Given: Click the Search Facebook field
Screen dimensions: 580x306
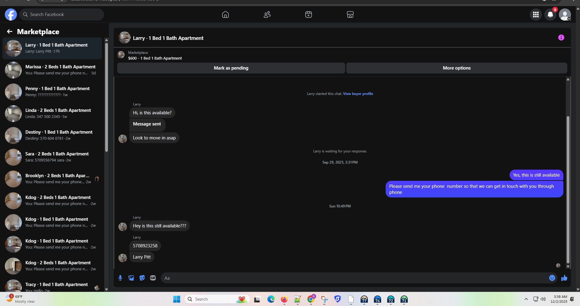Looking at the screenshot, I should (x=62, y=15).
